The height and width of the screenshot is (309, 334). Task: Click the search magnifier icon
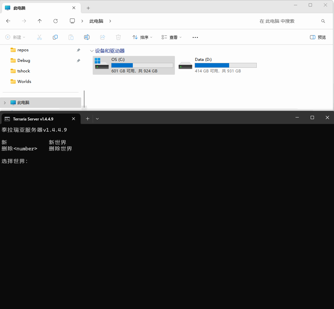pos(323,21)
